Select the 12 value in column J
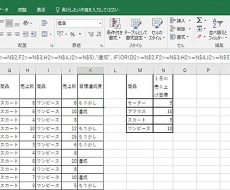230x190 pixels. coord(69,128)
